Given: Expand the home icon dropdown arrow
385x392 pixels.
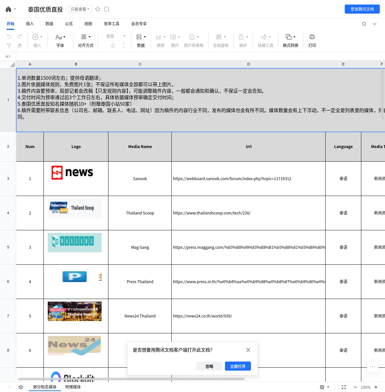Looking at the screenshot, I should (15, 9).
